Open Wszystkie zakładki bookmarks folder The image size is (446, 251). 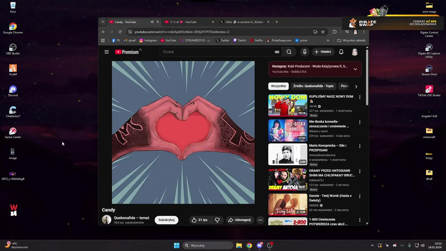(352, 40)
